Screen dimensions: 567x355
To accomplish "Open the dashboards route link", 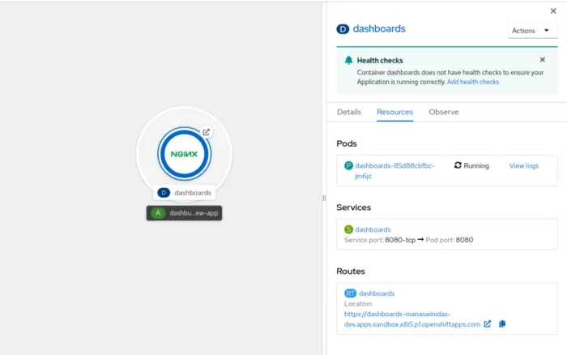I will point(377,293).
